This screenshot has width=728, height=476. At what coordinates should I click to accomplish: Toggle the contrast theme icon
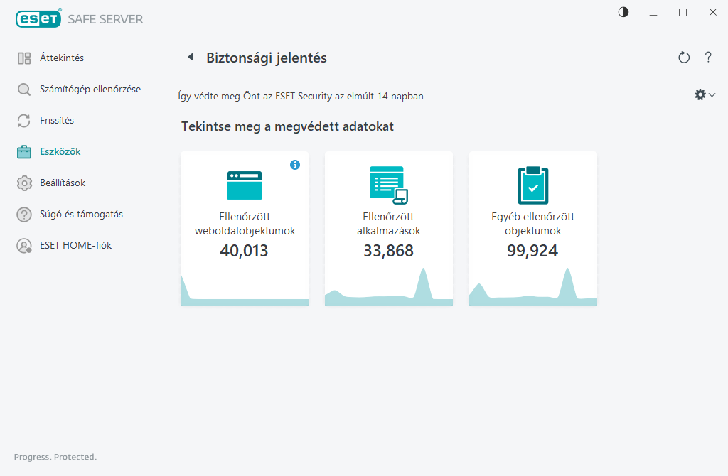[623, 12]
